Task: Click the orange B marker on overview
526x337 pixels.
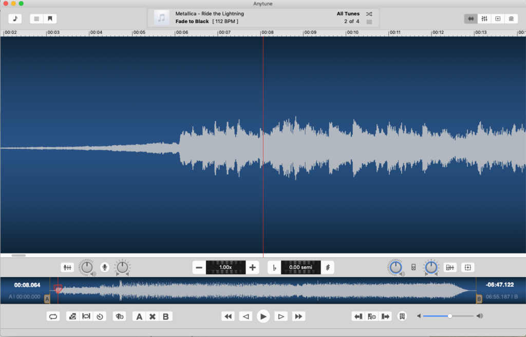Action: click(x=479, y=299)
